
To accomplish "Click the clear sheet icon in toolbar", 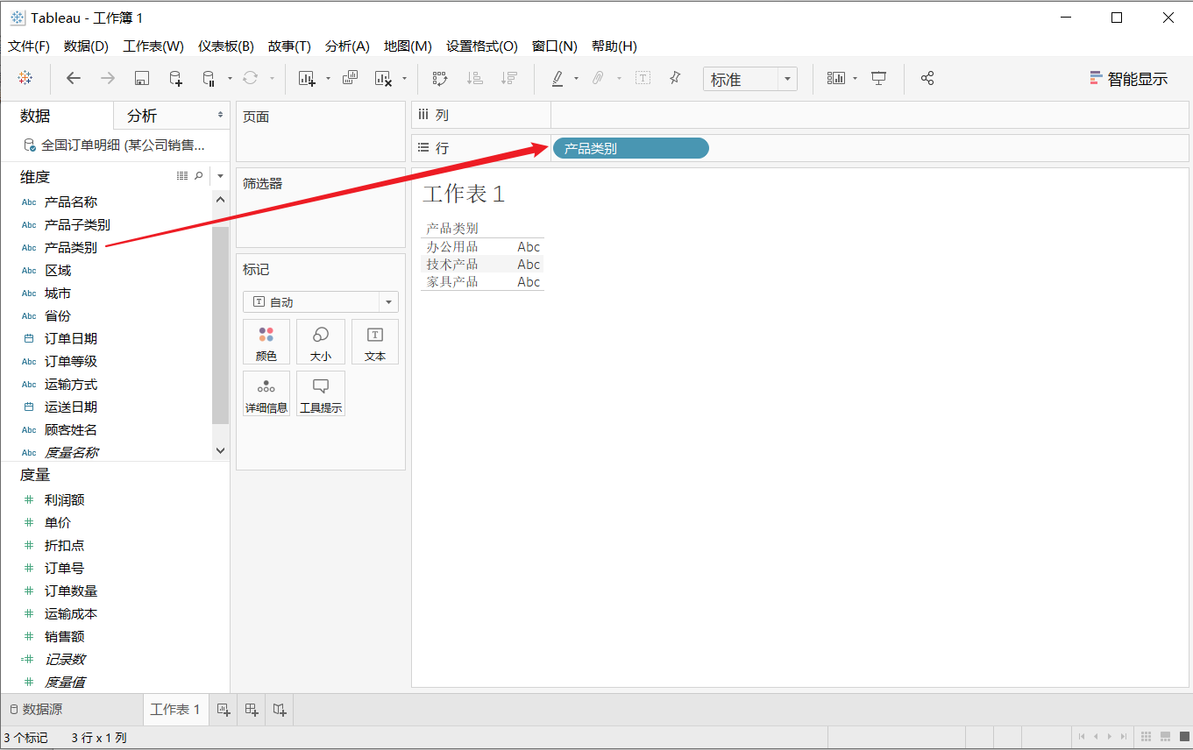I will pyautogui.click(x=383, y=78).
